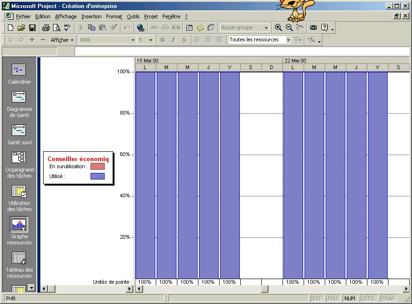Toggle align left formatting
Screen dimensions: 412x304
[198, 40]
